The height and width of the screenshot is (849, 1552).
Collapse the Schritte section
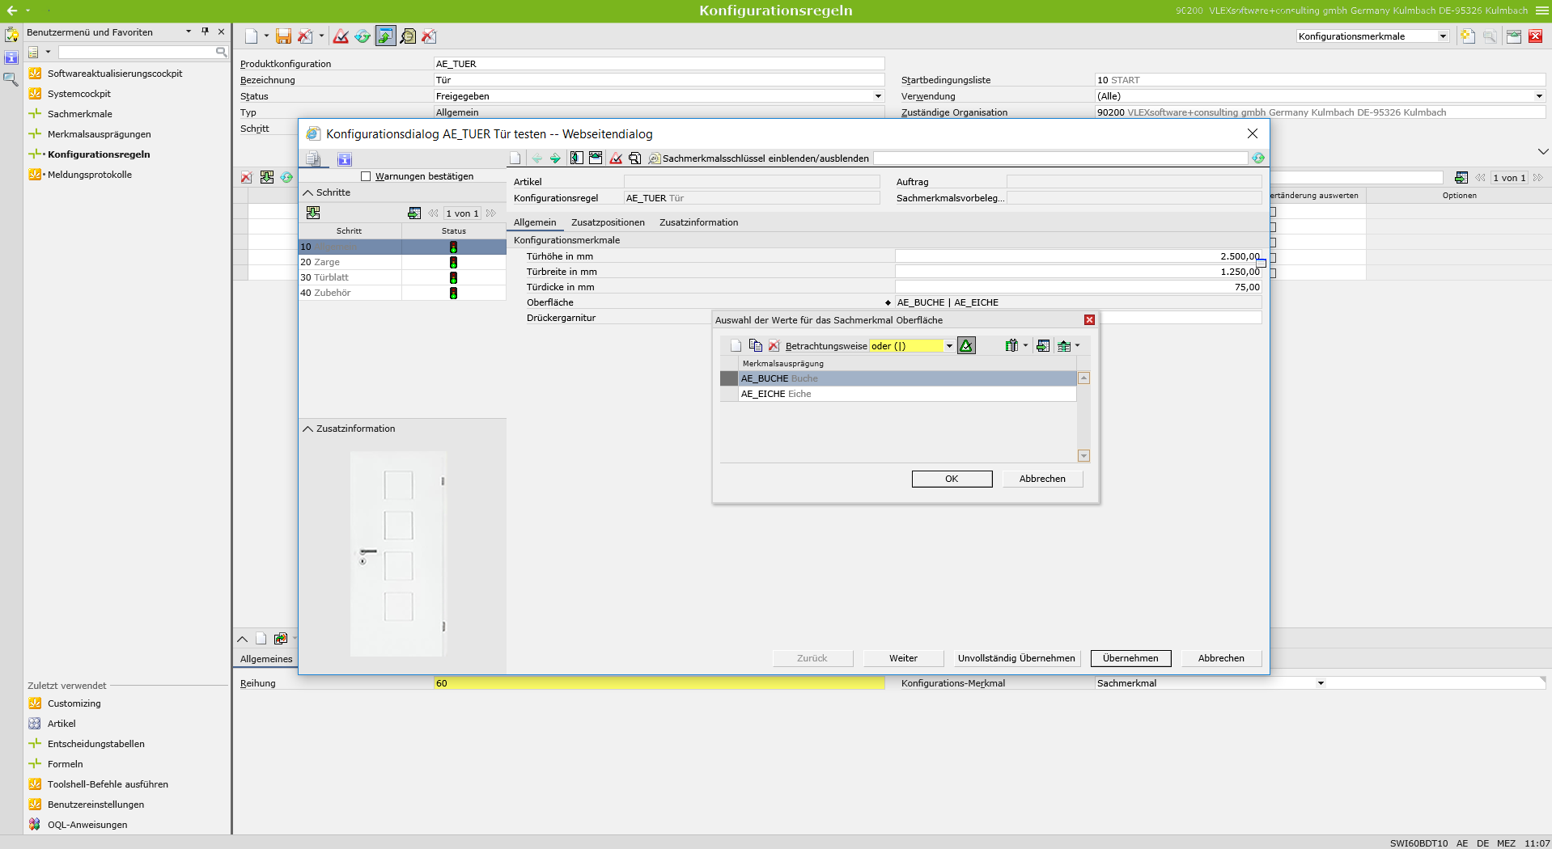pyautogui.click(x=307, y=192)
